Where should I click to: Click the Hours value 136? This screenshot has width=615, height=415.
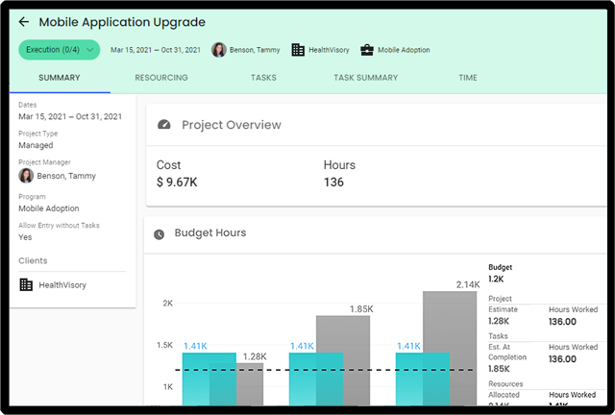click(x=333, y=182)
